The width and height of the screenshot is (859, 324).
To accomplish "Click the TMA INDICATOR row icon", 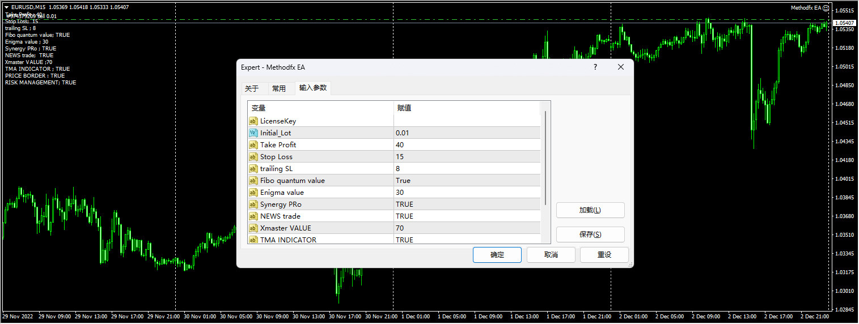I will (253, 240).
